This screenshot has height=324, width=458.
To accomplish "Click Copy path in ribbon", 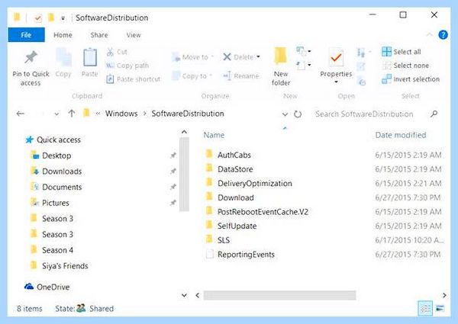I will click(127, 66).
